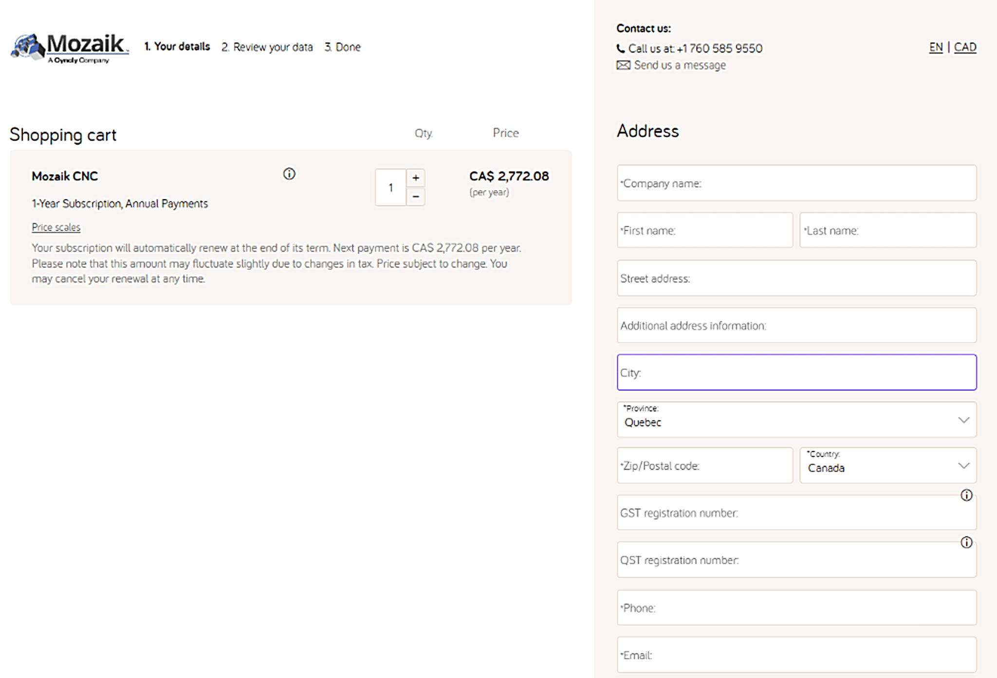997x678 pixels.
Task: Click the Mozaik logo
Action: (x=70, y=48)
